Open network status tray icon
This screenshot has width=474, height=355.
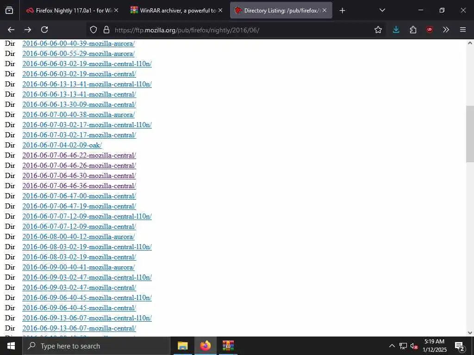(403, 346)
